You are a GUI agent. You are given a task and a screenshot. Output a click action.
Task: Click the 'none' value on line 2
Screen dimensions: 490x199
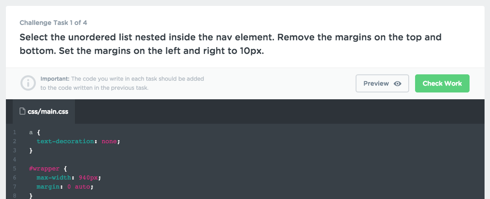pos(109,141)
